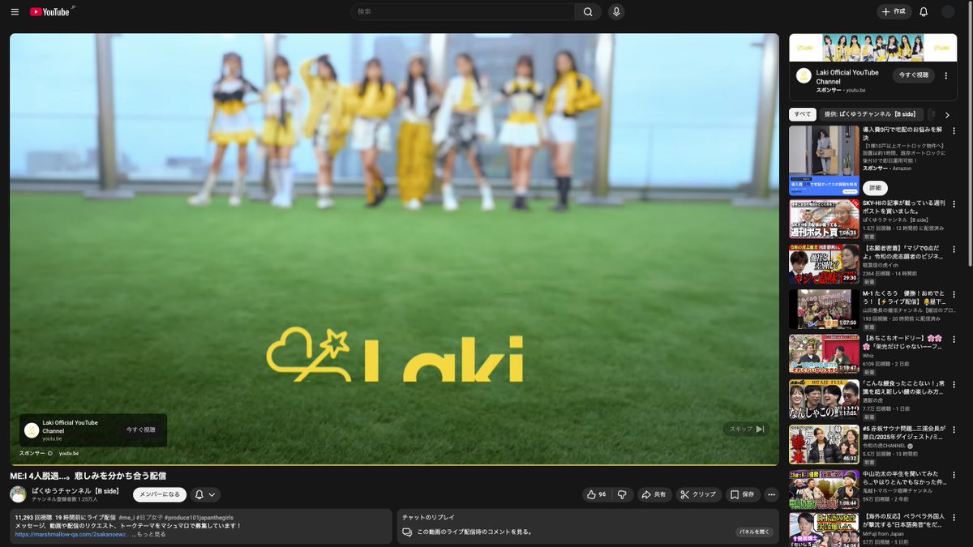Open options for Laki sponsored sidebar card
Image resolution: width=973 pixels, height=547 pixels.
click(945, 76)
